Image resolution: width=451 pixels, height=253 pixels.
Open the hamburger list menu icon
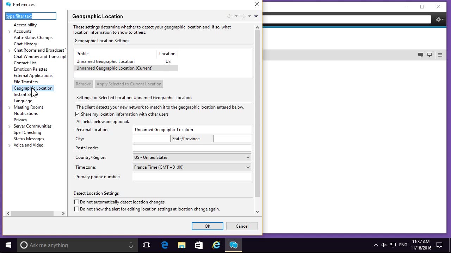[x=440, y=55]
